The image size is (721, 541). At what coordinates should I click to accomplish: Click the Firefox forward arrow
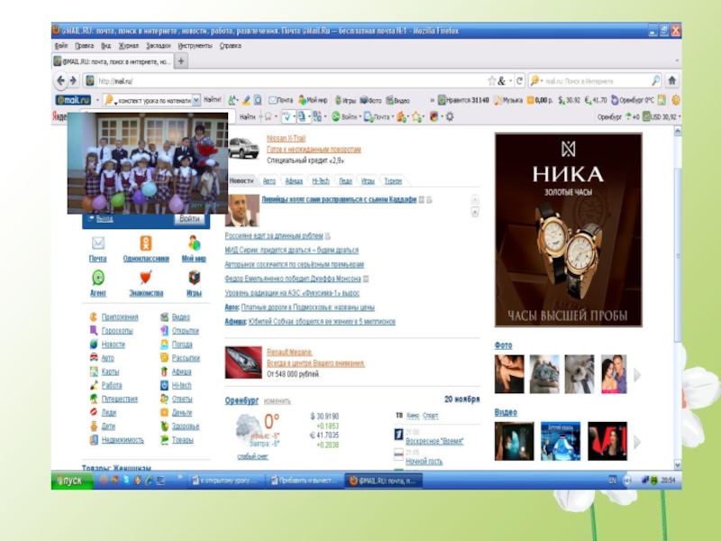coord(73,80)
